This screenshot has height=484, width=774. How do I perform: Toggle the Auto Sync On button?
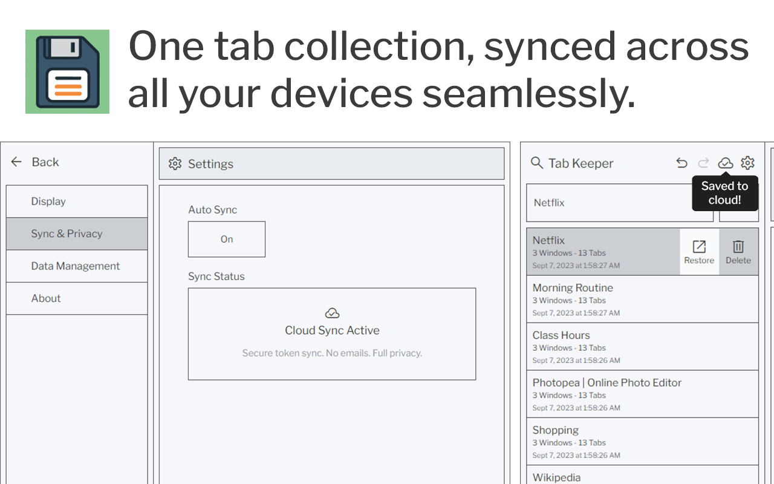(x=227, y=239)
